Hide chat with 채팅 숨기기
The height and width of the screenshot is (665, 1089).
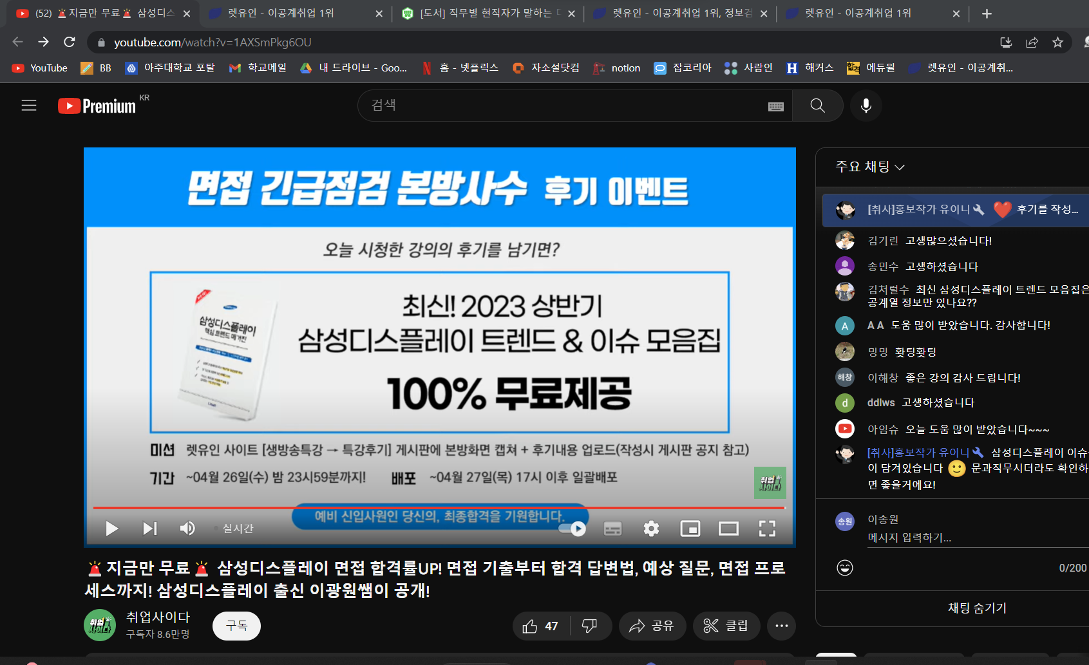coord(977,608)
